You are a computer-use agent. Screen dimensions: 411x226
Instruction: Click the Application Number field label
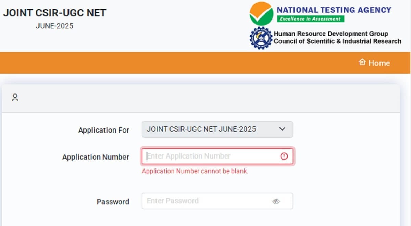(x=96, y=157)
